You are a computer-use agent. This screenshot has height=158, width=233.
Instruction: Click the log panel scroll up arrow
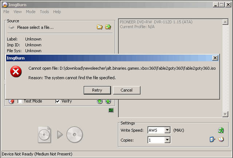coord(225,22)
